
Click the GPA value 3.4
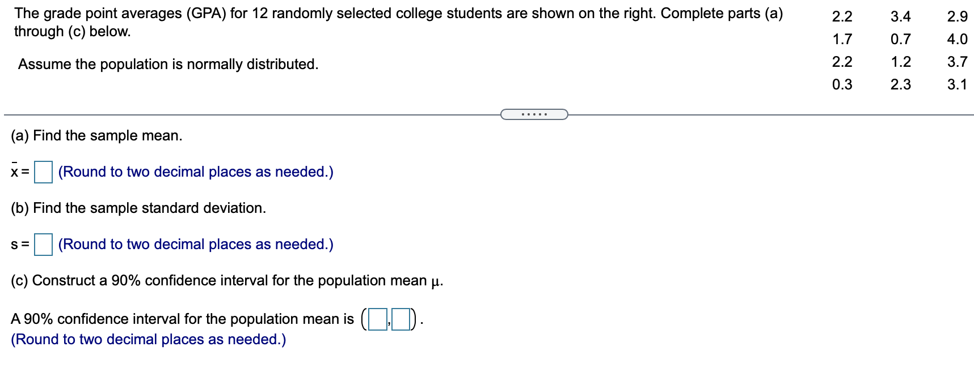tap(900, 17)
